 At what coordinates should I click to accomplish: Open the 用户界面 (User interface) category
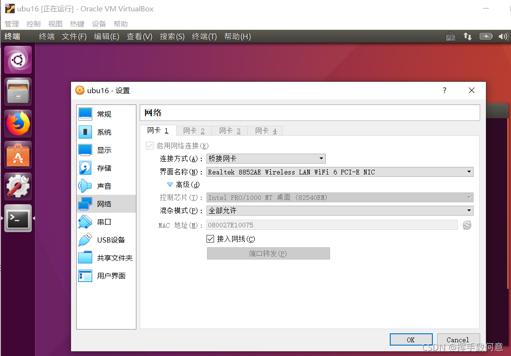click(106, 276)
